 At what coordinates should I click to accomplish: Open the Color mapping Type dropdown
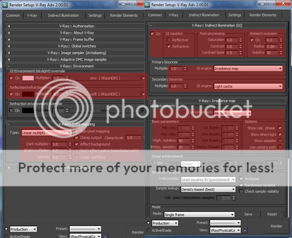(x=46, y=133)
